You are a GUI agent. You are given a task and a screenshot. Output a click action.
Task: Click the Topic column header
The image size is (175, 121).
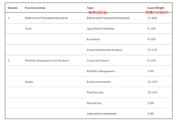tap(90, 8)
